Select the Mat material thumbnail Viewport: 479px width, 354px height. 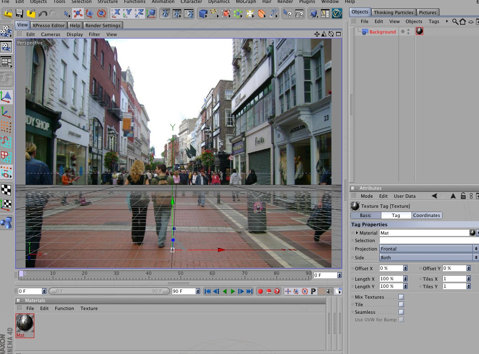25,323
